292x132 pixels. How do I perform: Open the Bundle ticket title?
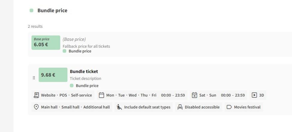click(x=84, y=71)
